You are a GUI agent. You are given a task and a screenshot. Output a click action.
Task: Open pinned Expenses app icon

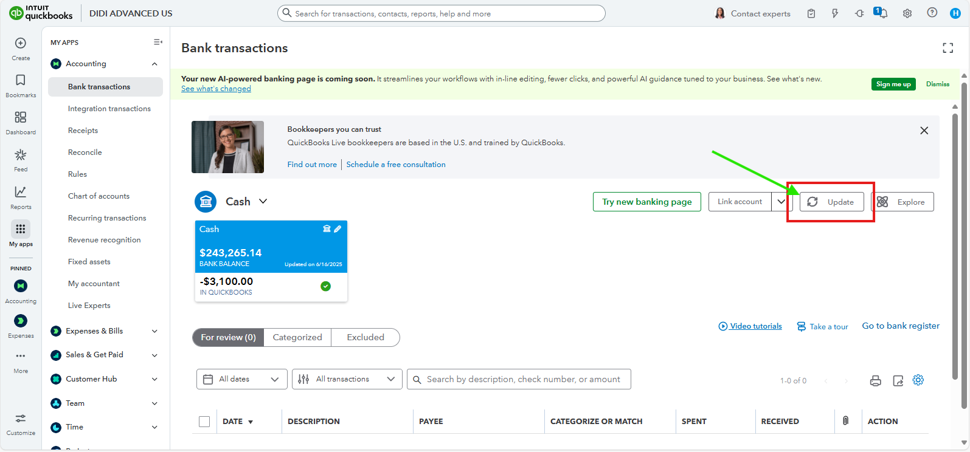click(x=21, y=321)
